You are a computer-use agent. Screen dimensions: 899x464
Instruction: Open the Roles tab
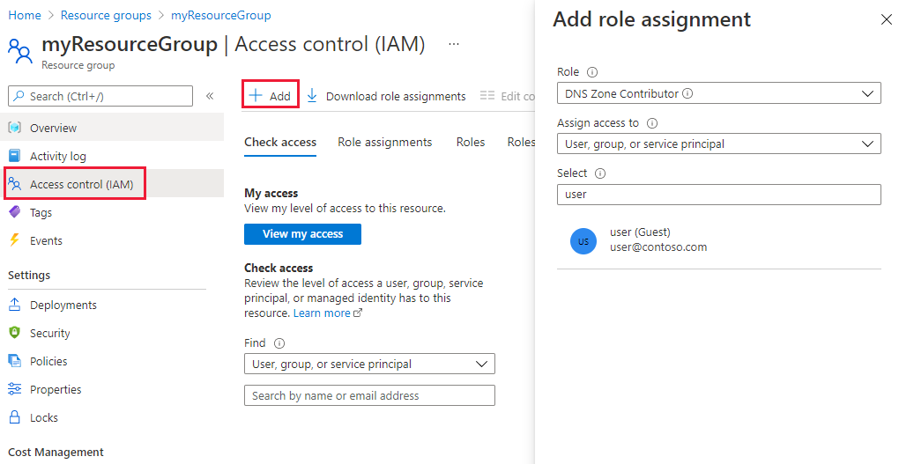click(470, 142)
